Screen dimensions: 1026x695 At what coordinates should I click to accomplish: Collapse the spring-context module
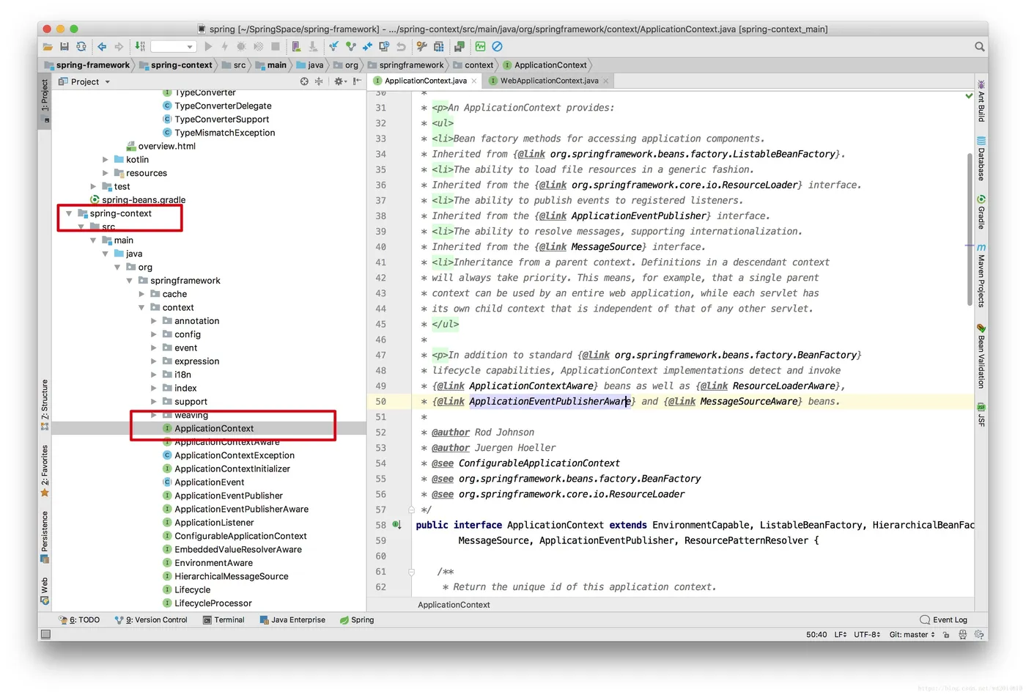pos(69,213)
